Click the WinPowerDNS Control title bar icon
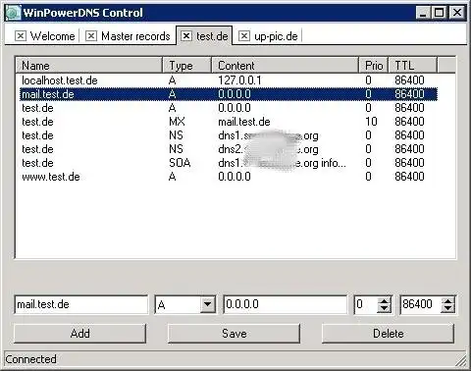Screen dimensions: 471x371 tap(13, 13)
